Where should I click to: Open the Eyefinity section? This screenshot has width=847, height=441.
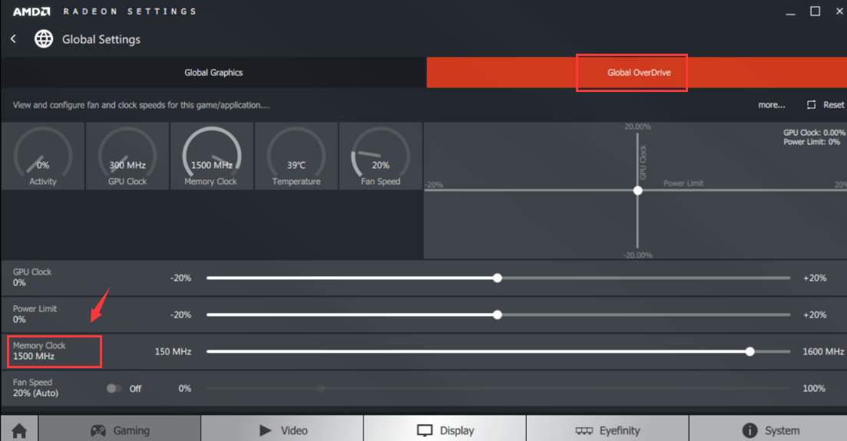607,428
